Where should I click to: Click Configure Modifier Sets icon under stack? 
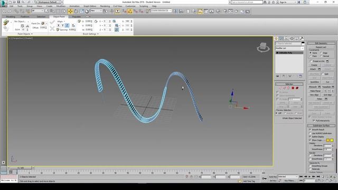coord(301,76)
